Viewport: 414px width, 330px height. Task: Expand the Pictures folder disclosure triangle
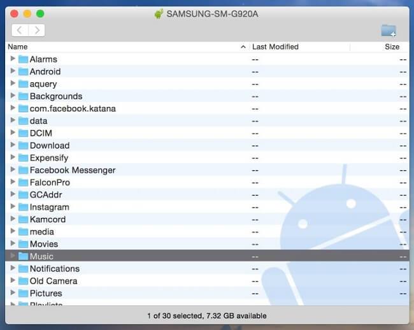(12, 292)
